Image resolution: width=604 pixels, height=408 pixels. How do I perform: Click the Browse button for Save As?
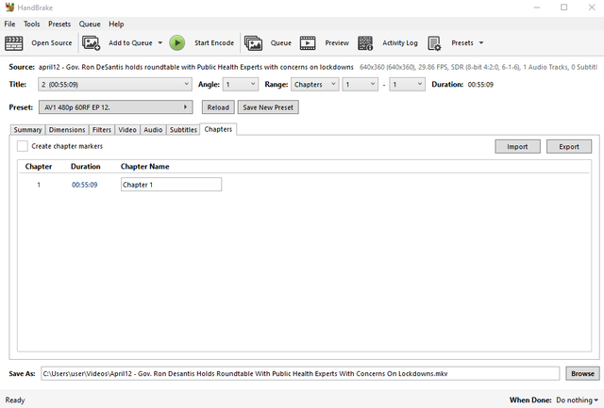(582, 373)
